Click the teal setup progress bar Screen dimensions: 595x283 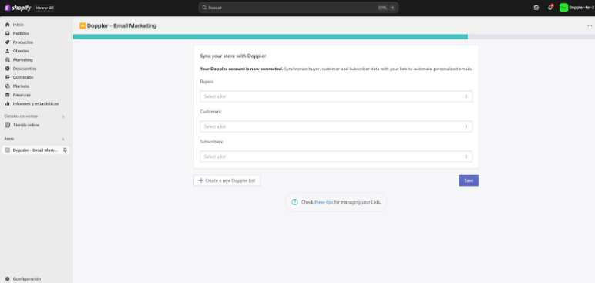[271, 37]
